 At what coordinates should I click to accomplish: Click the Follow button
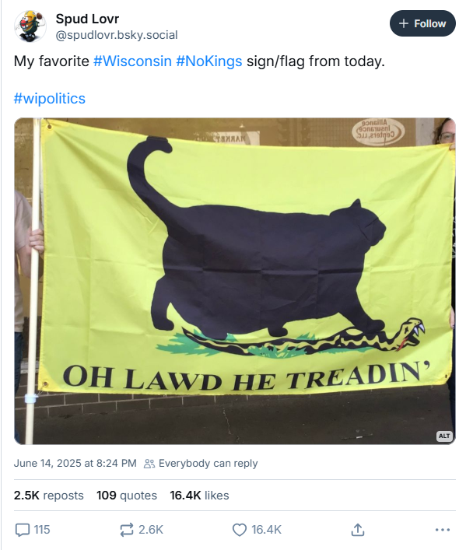pos(422,23)
